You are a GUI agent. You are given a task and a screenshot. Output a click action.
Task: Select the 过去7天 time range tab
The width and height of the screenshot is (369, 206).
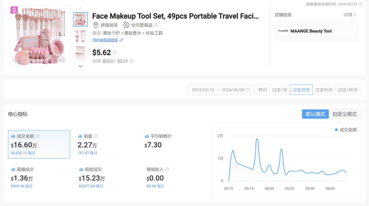[280, 90]
